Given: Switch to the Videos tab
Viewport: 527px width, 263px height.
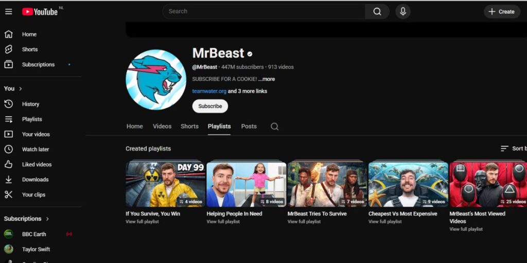Looking at the screenshot, I should tap(162, 126).
